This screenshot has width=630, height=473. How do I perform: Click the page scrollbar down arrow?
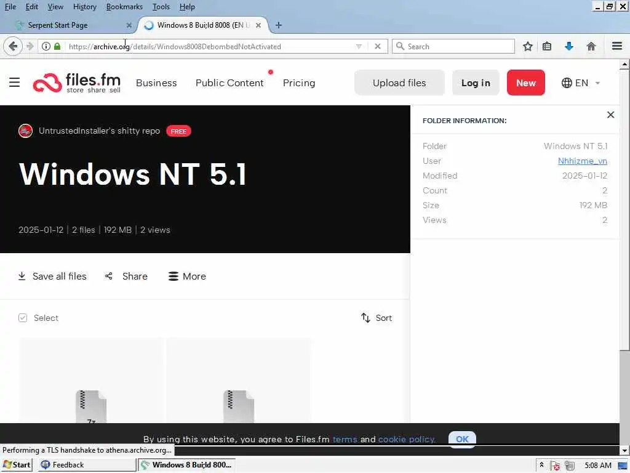tap(625, 450)
